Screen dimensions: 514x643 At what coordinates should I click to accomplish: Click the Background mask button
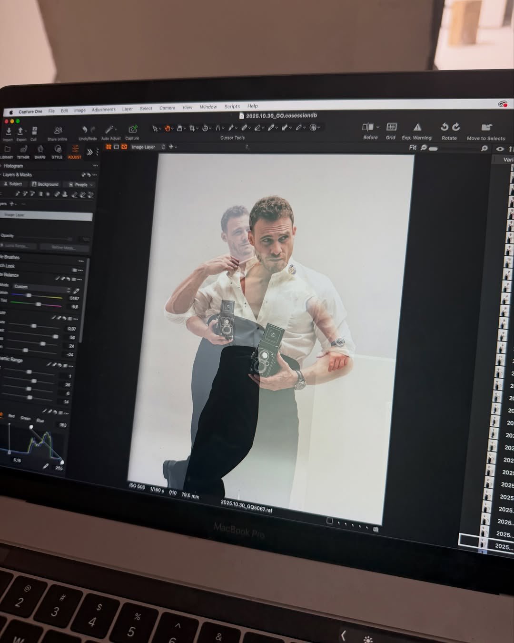[45, 184]
